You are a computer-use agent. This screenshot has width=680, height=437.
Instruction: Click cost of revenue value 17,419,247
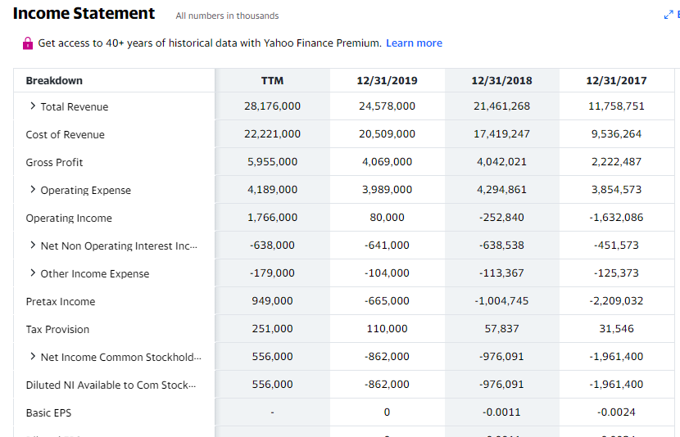tap(501, 134)
